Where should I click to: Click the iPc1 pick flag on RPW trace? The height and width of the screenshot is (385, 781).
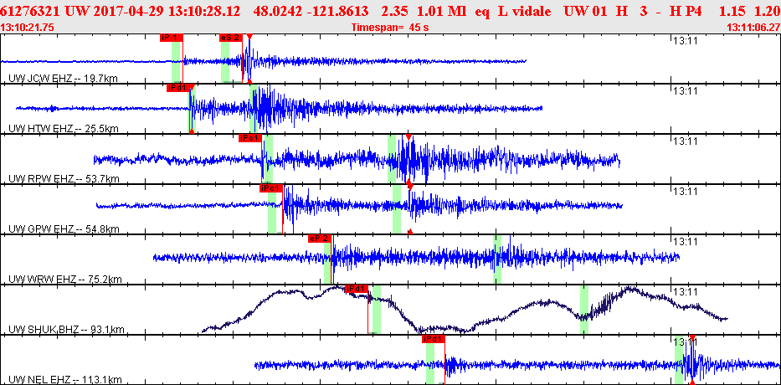pos(250,138)
